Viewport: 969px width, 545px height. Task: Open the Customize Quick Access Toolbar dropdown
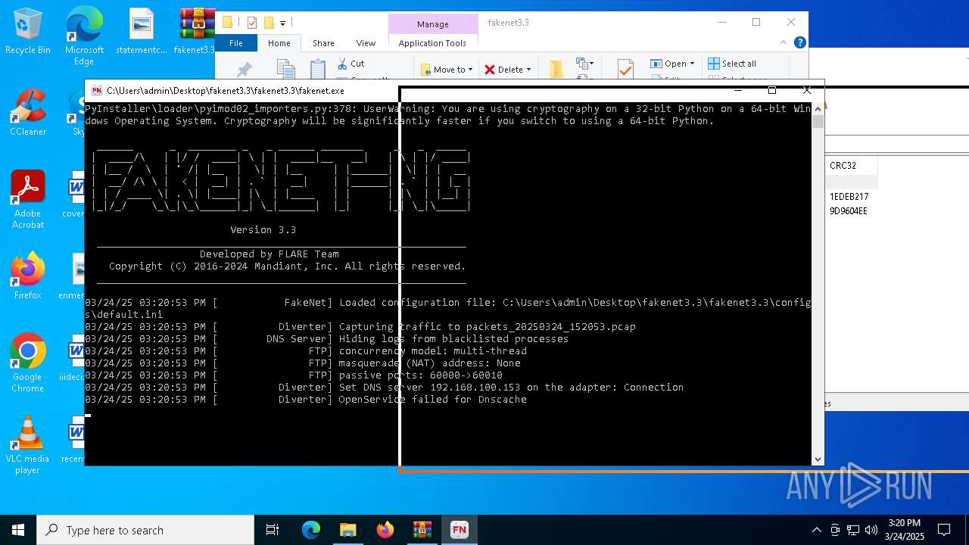(x=282, y=23)
